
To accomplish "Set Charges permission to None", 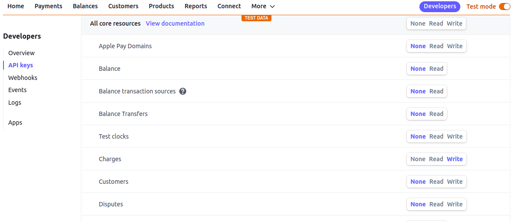I will click(x=418, y=159).
